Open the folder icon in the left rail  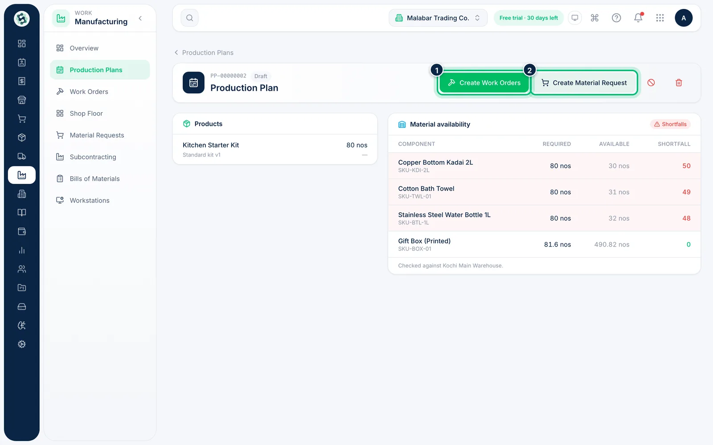21,288
